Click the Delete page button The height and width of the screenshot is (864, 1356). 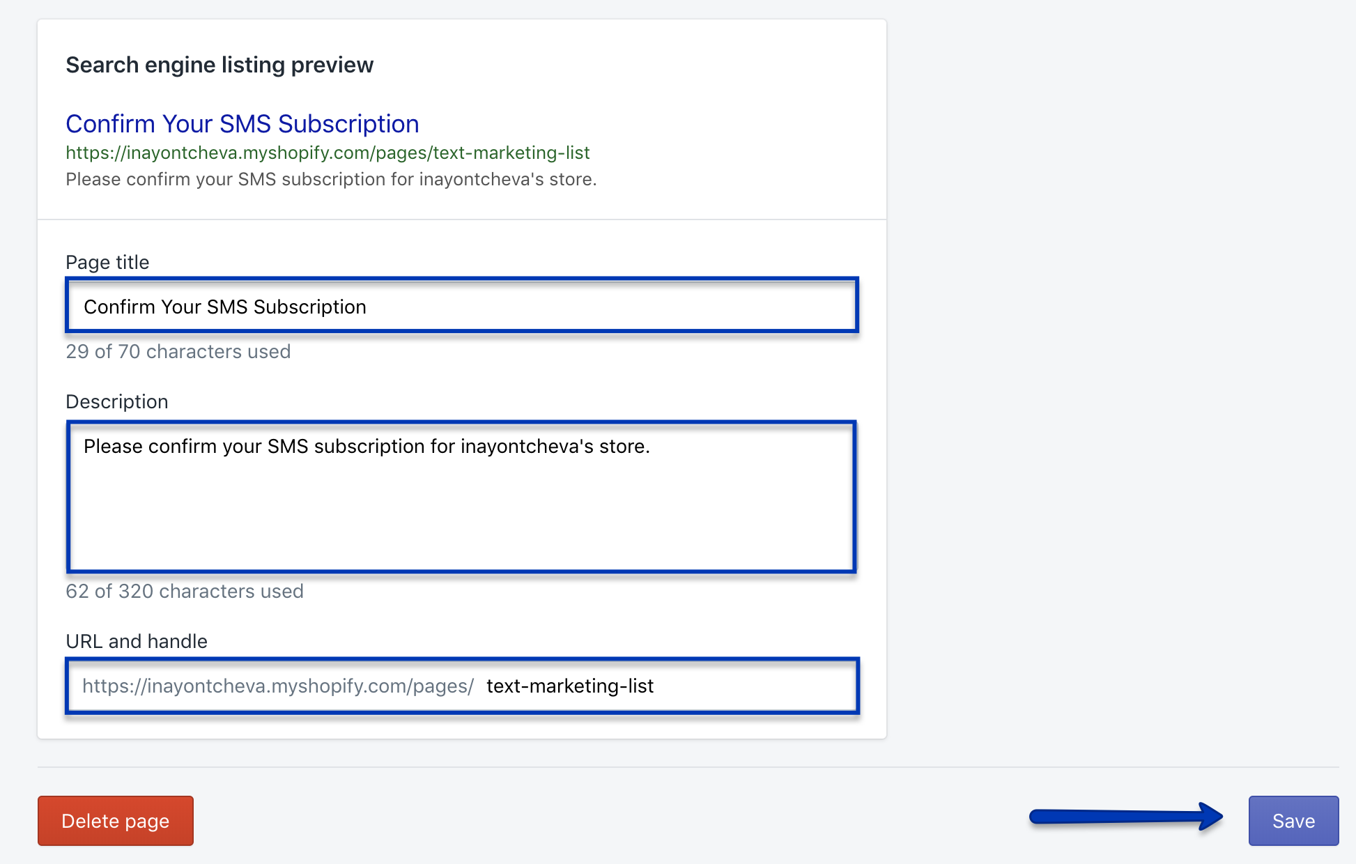[116, 821]
